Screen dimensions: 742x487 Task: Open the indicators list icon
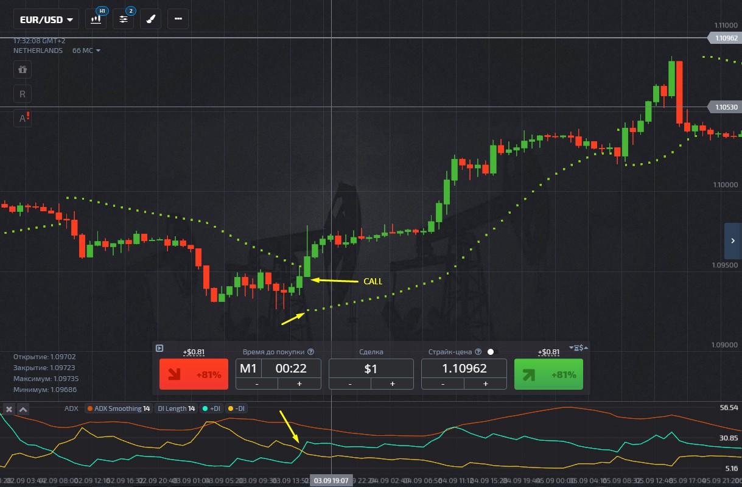124,19
